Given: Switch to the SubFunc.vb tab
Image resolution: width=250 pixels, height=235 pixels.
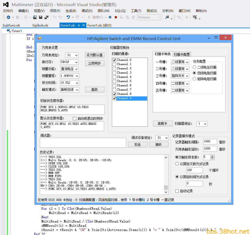Looking at the screenshot, I should click(x=11, y=25).
